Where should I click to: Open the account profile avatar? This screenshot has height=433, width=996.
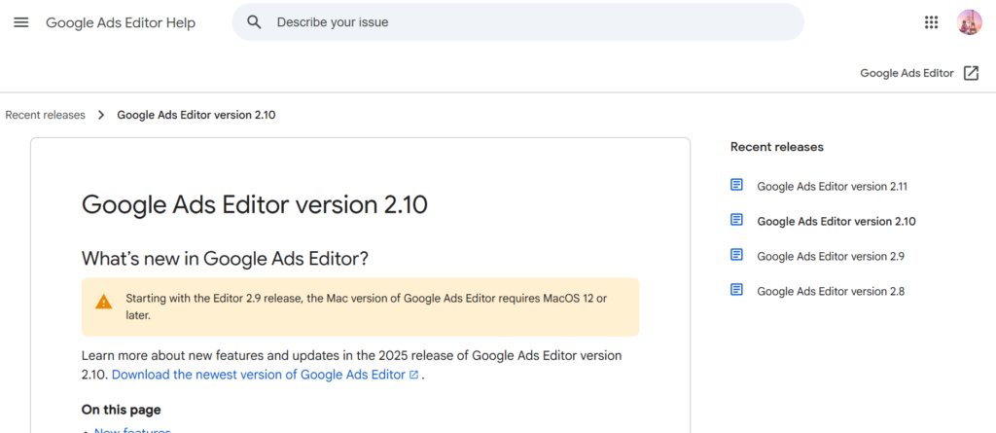(970, 22)
